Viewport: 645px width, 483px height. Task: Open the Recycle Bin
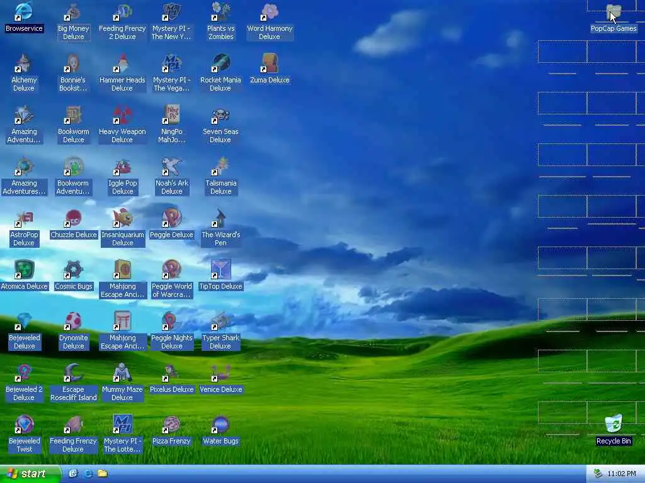coord(614,430)
